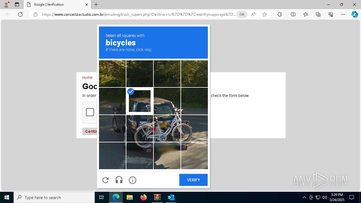Image resolution: width=361 pixels, height=203 pixels.
Task: Open Task View on taskbar
Action: pyautogui.click(x=102, y=197)
